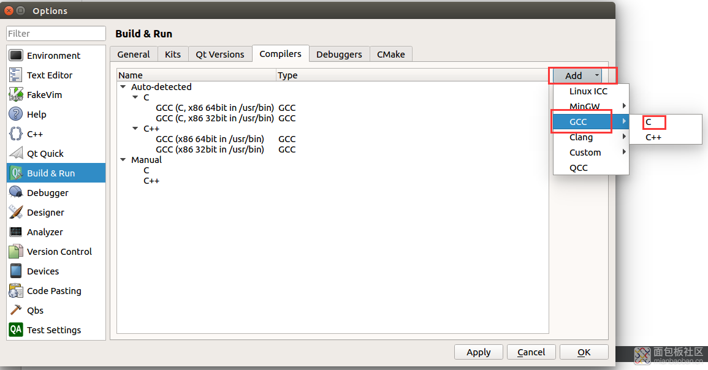Screen dimensions: 708x370
Task: Switch to the Kits tab
Action: [x=173, y=54]
